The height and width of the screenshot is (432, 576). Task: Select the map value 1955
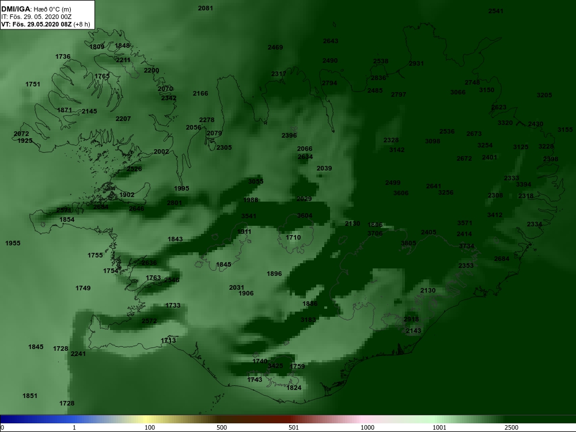click(13, 243)
